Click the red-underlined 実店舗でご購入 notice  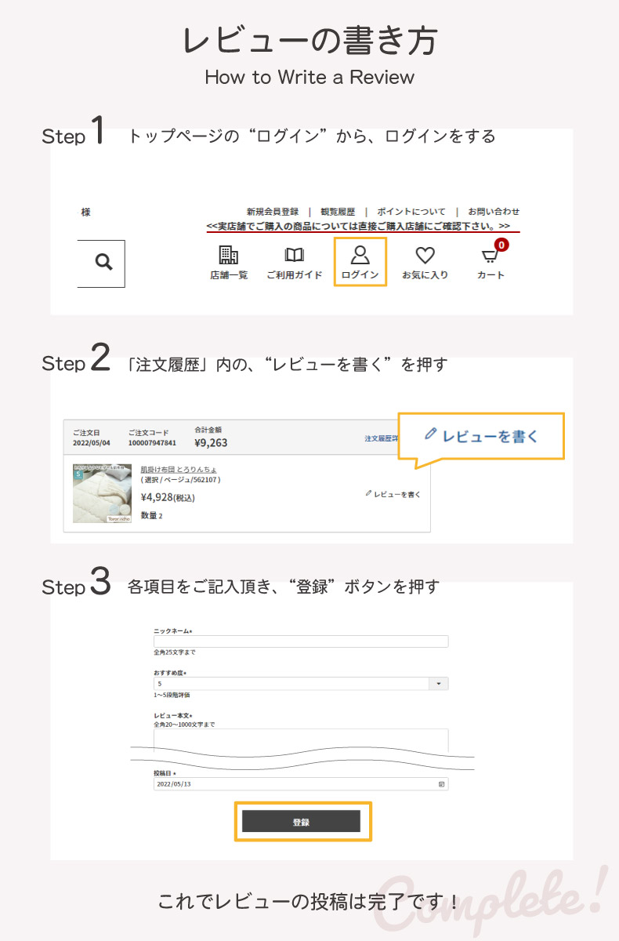358,226
